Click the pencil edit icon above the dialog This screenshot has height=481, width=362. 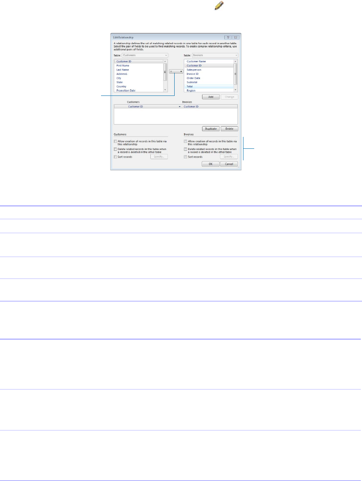click(219, 5)
